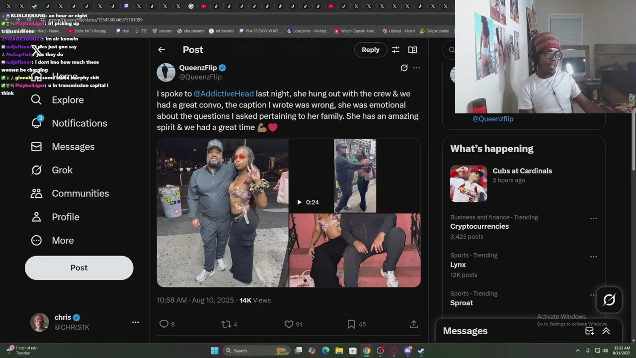Open the Profile person icon
636x358 pixels.
[x=36, y=217]
